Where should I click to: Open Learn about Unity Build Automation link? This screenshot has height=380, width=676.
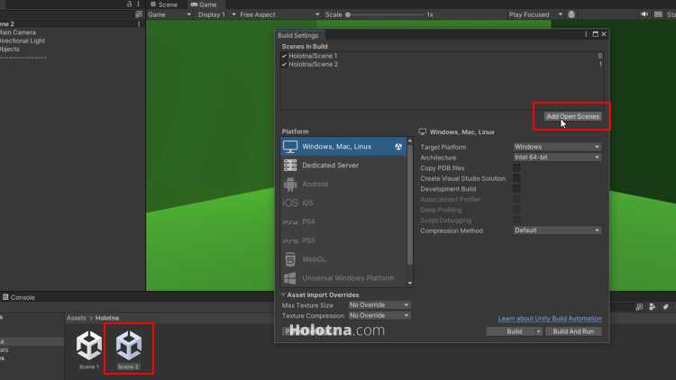(x=550, y=319)
